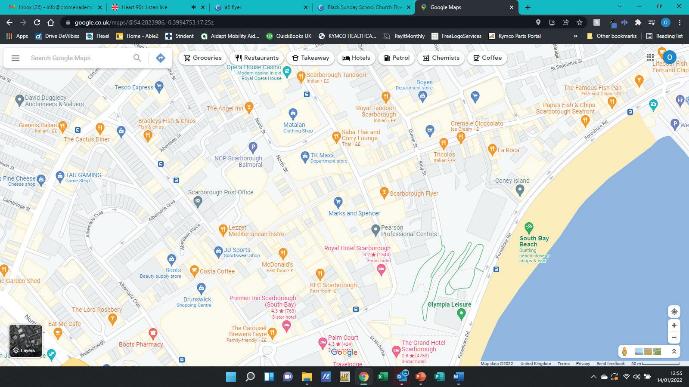Bookmark this page with the star icon
689x387 pixels.
(x=580, y=22)
